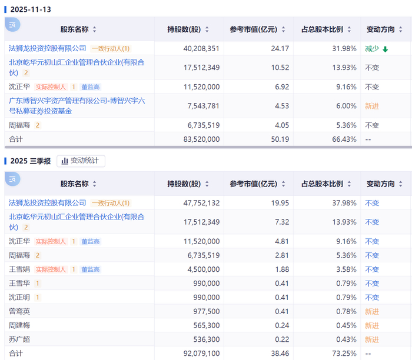
Task: Click the filter icon in the 三季报 table header
Action: tap(12, 179)
